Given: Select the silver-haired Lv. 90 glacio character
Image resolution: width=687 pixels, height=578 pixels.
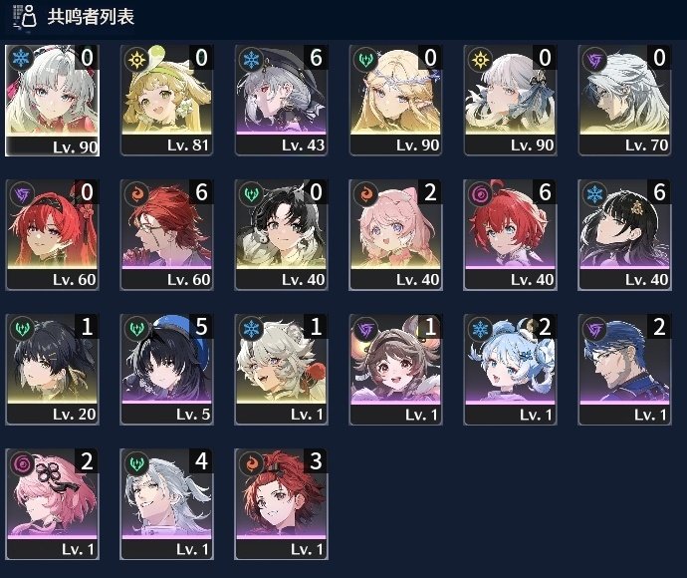Looking at the screenshot, I should (52, 101).
